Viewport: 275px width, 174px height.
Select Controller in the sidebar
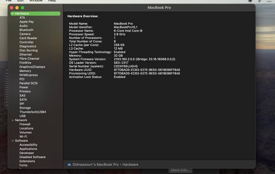26,42
